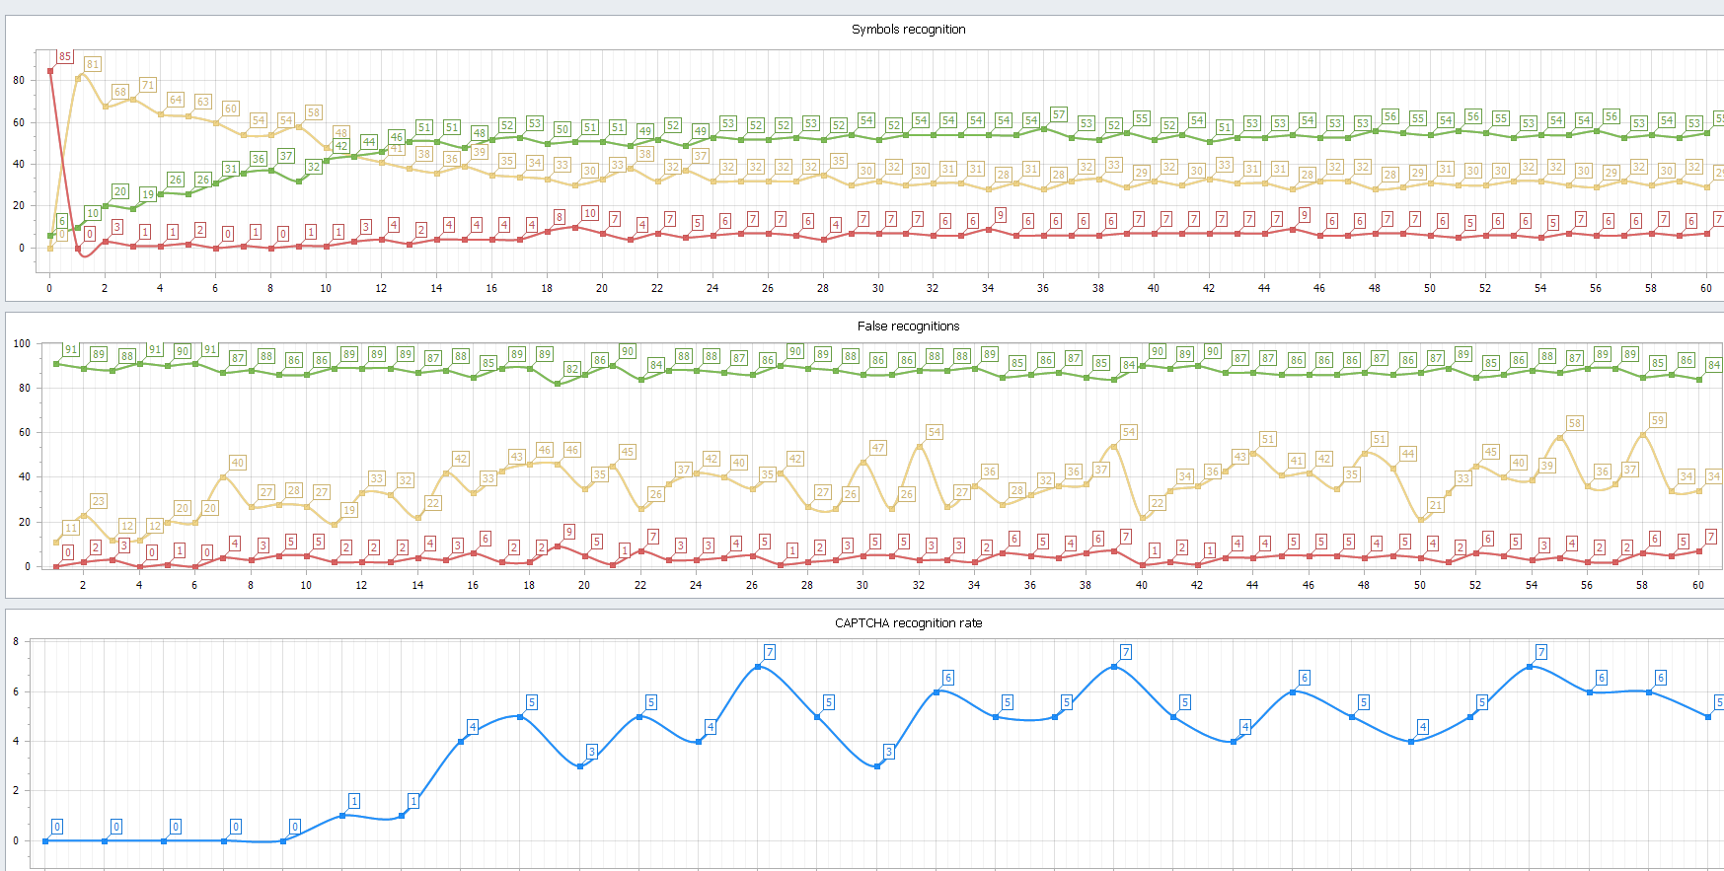The width and height of the screenshot is (1724, 871).
Task: Click the tan 71 data label in Symbols recognition
Action: coord(148,85)
